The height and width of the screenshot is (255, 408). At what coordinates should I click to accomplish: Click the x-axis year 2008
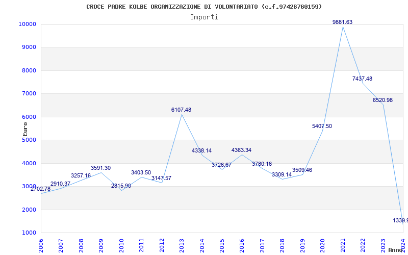pyautogui.click(x=81, y=246)
